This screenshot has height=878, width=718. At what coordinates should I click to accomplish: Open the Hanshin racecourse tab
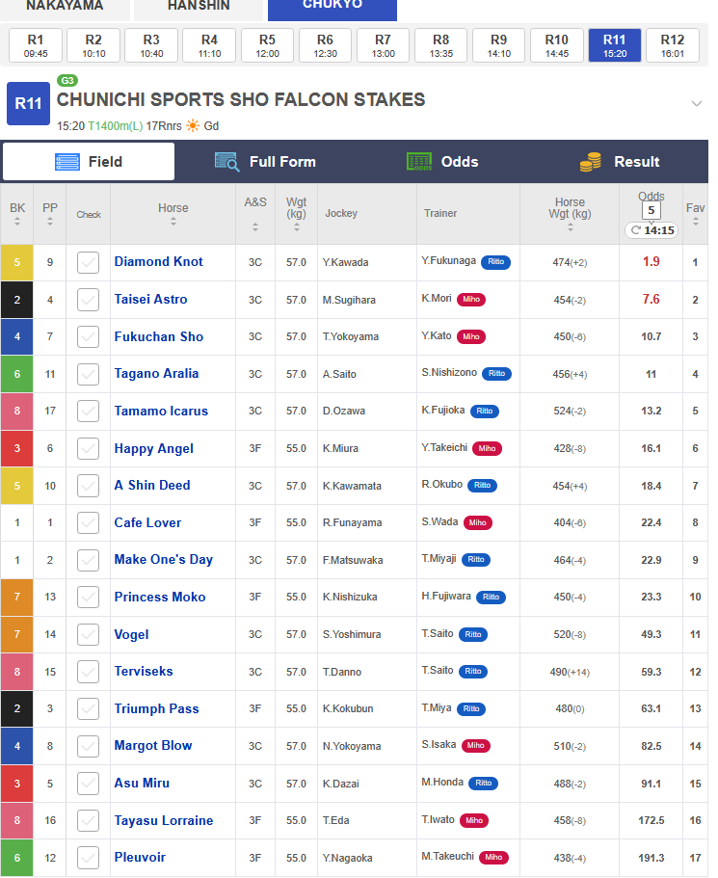(199, 9)
